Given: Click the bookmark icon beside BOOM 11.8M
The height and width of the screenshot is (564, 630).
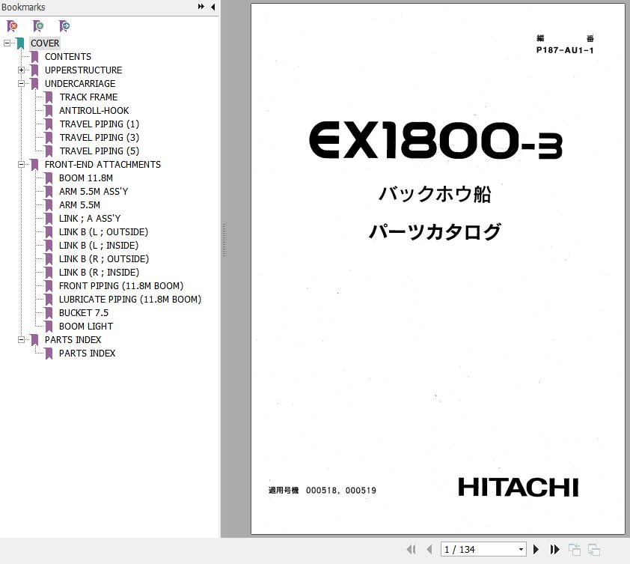Looking at the screenshot, I should (x=49, y=178).
